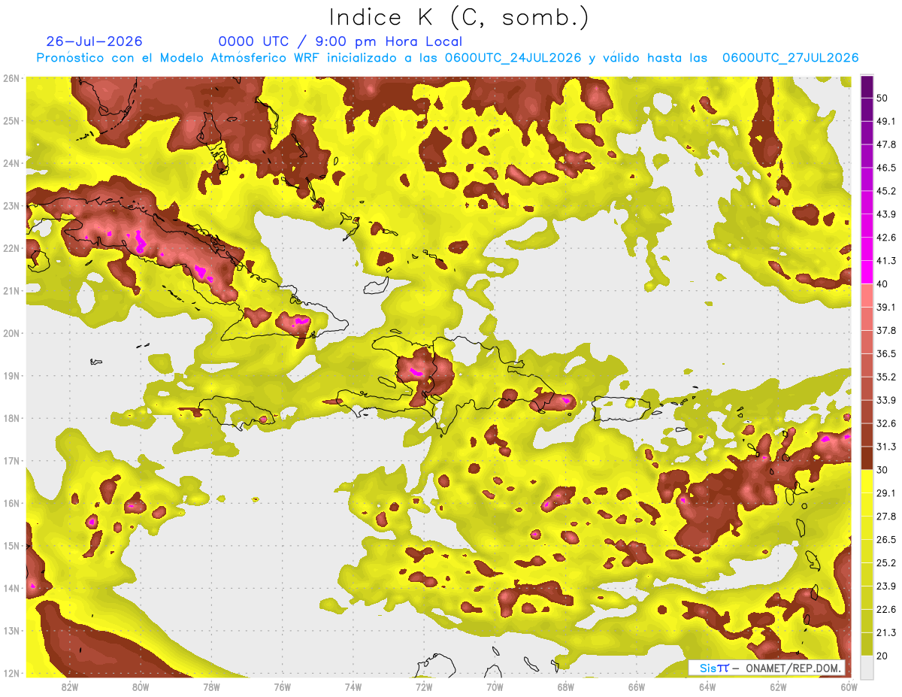
Task: Click the dark purple colorbar segment above 50
Action: click(867, 86)
